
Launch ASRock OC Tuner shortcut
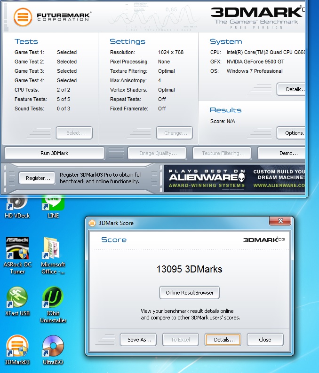(x=17, y=256)
